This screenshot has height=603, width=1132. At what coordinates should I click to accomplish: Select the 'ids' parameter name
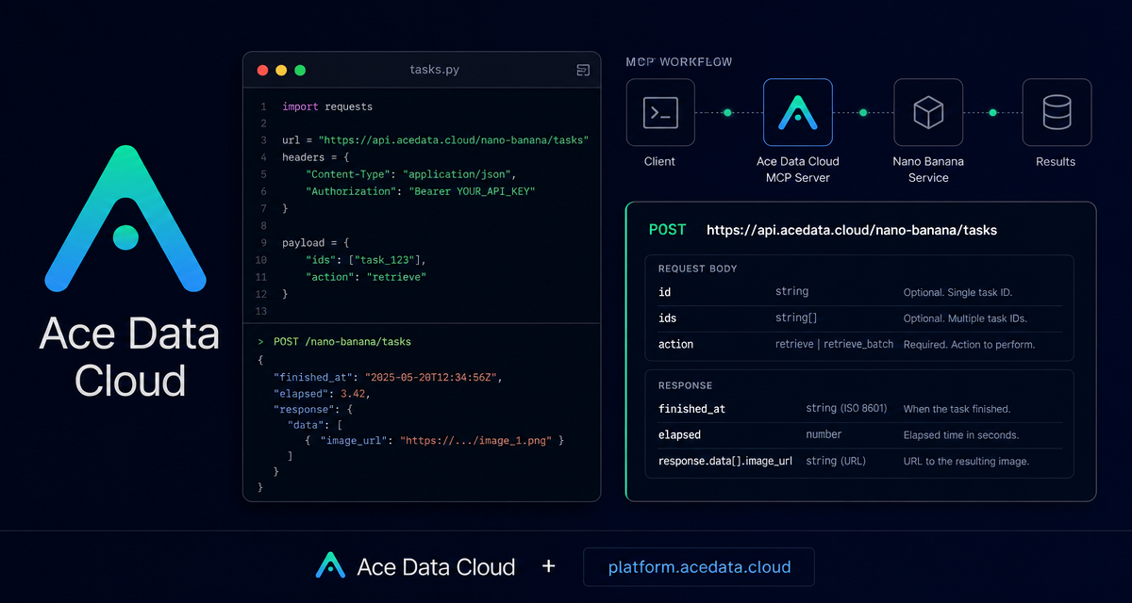click(667, 318)
